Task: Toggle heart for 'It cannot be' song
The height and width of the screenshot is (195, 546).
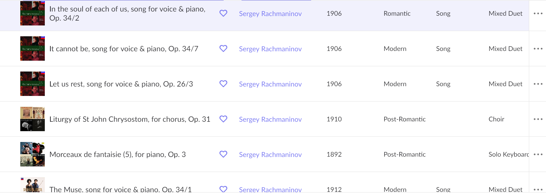Action: click(223, 48)
